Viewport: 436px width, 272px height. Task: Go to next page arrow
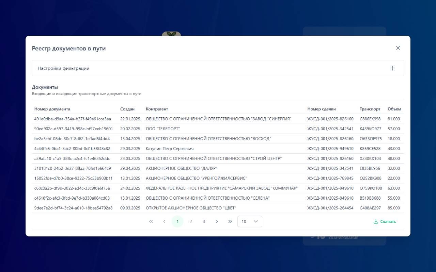[217, 221]
